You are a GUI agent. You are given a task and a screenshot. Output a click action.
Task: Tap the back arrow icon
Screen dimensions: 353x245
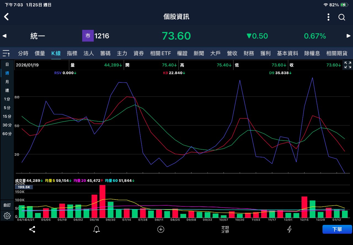6,17
